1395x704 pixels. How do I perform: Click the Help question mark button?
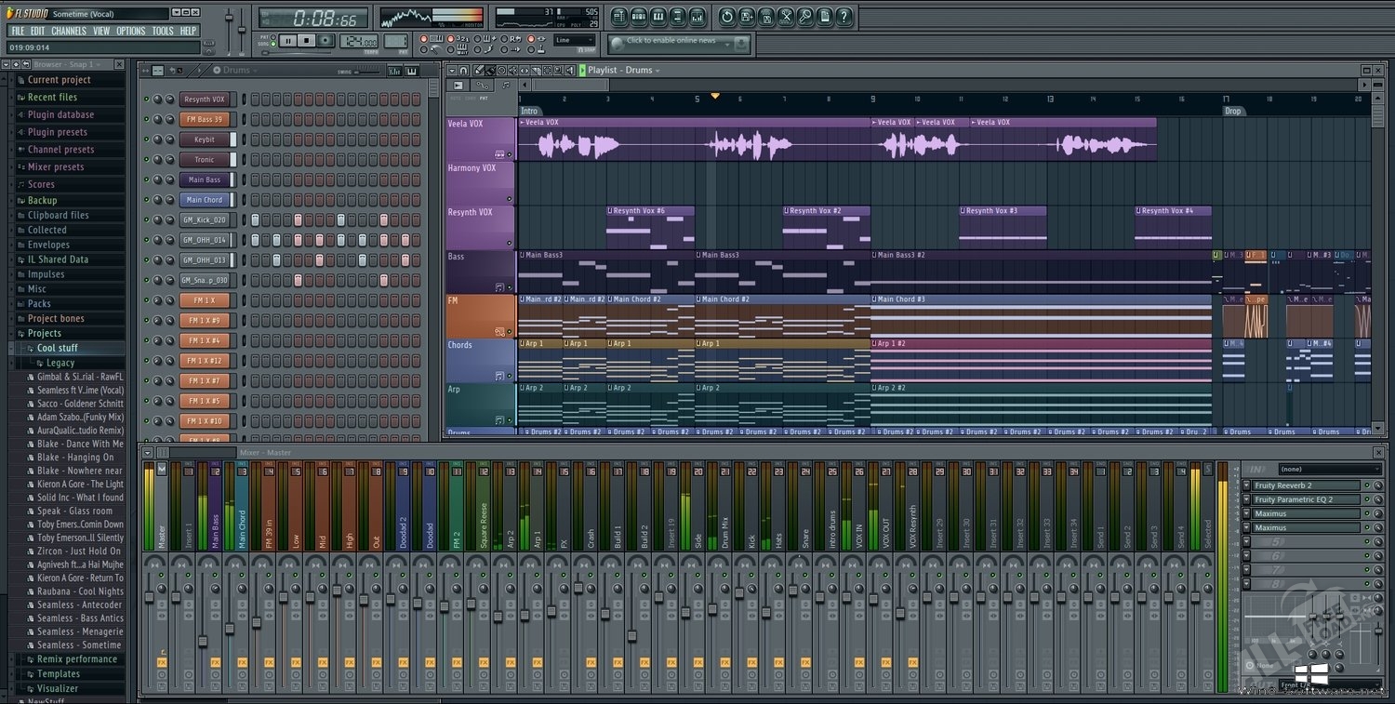coord(844,16)
